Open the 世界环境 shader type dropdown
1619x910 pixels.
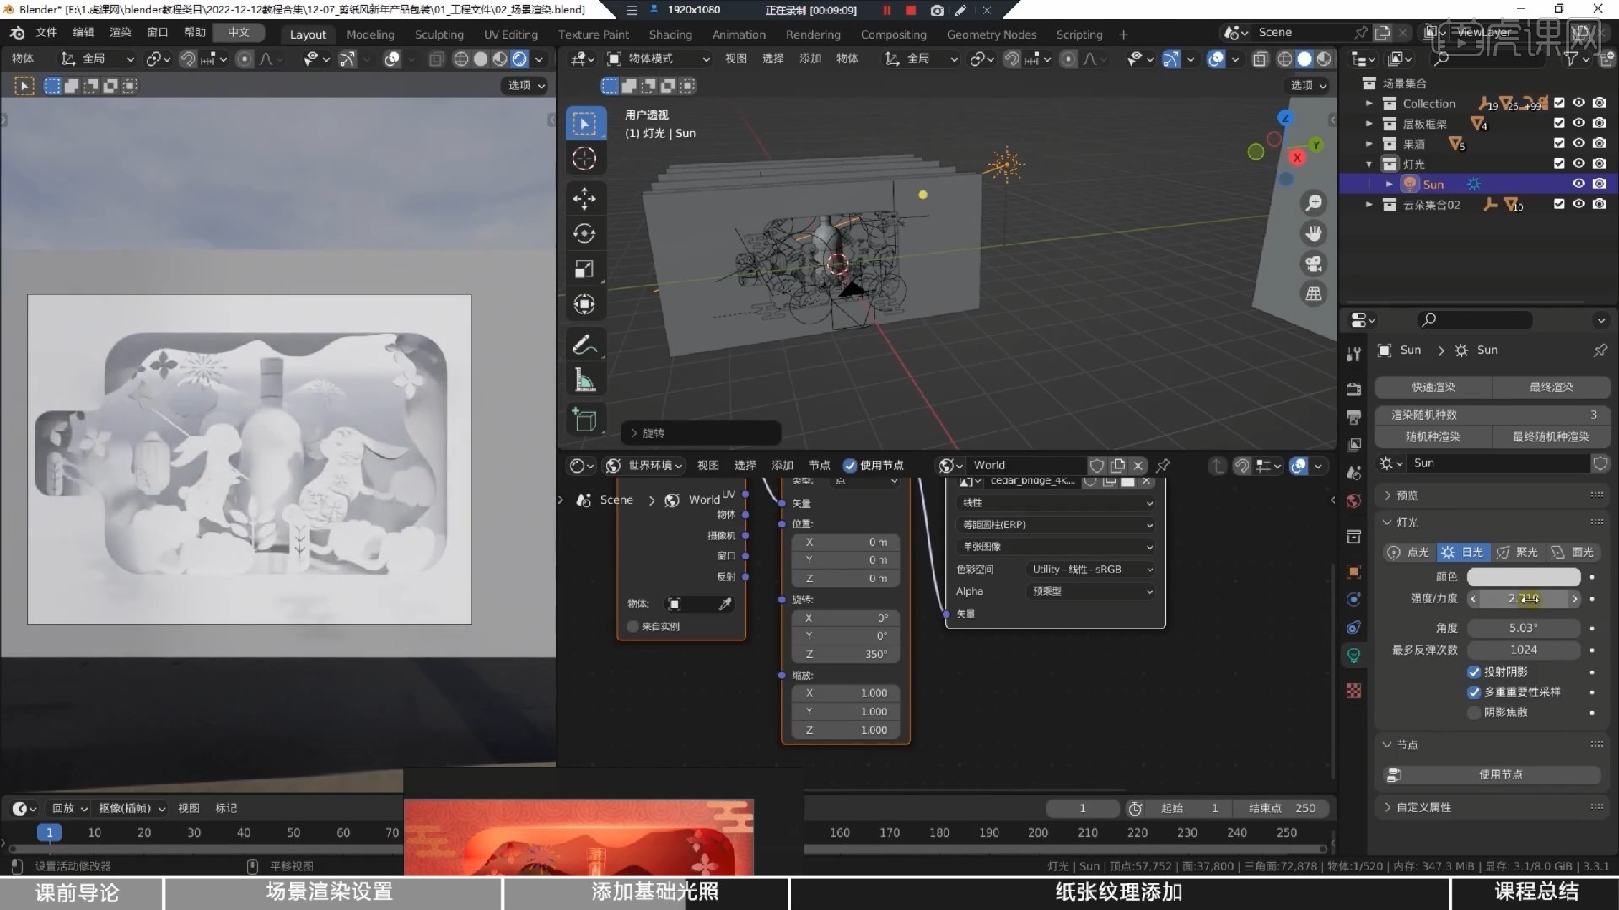pyautogui.click(x=644, y=466)
